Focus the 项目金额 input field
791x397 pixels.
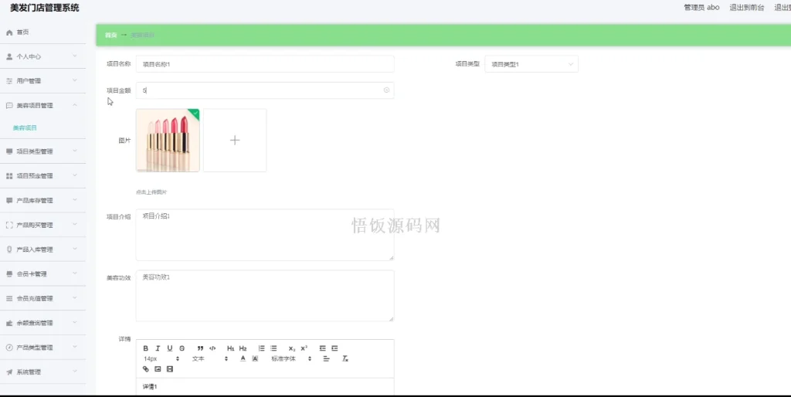[265, 90]
